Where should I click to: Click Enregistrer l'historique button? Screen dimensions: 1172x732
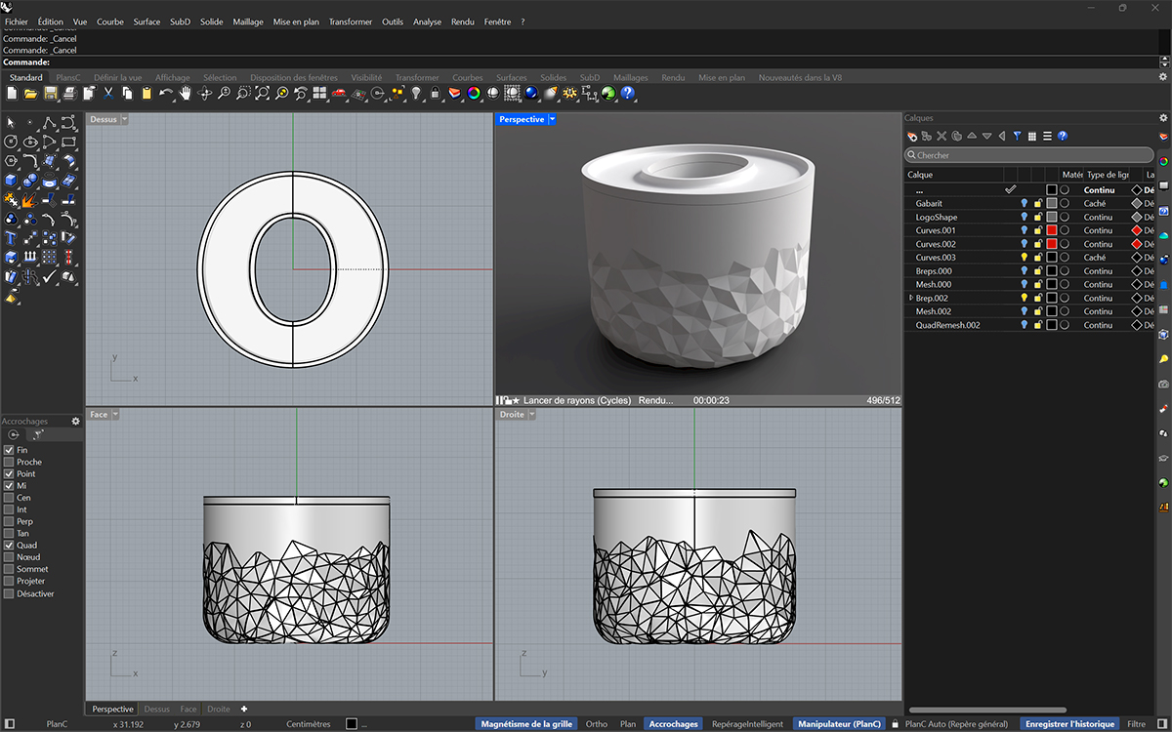tap(1069, 724)
